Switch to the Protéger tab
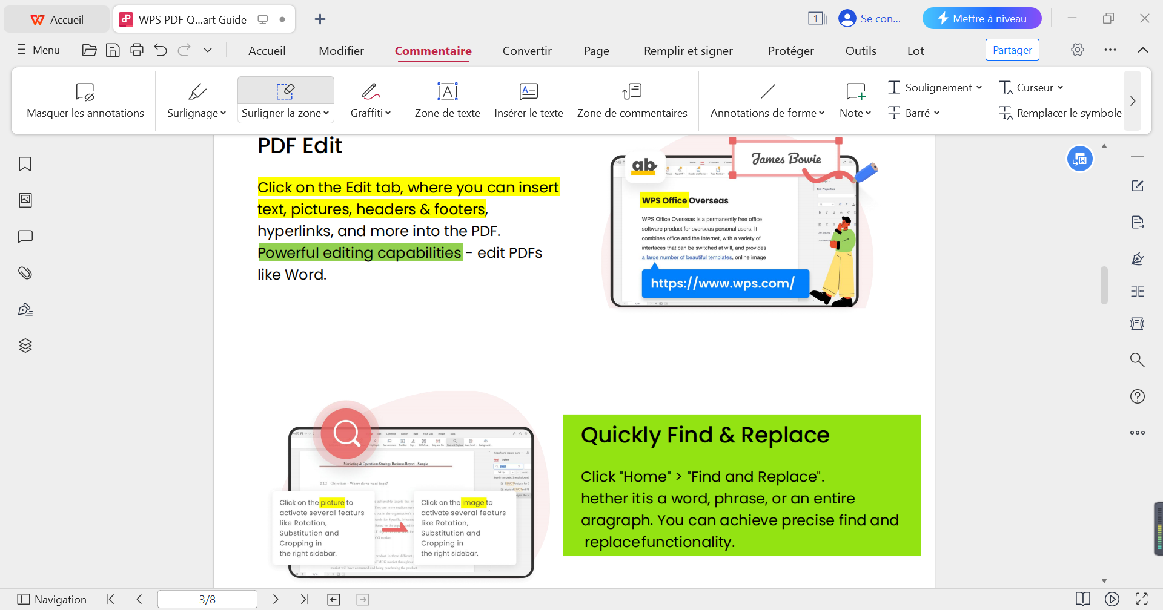Image resolution: width=1163 pixels, height=610 pixels. pos(791,51)
